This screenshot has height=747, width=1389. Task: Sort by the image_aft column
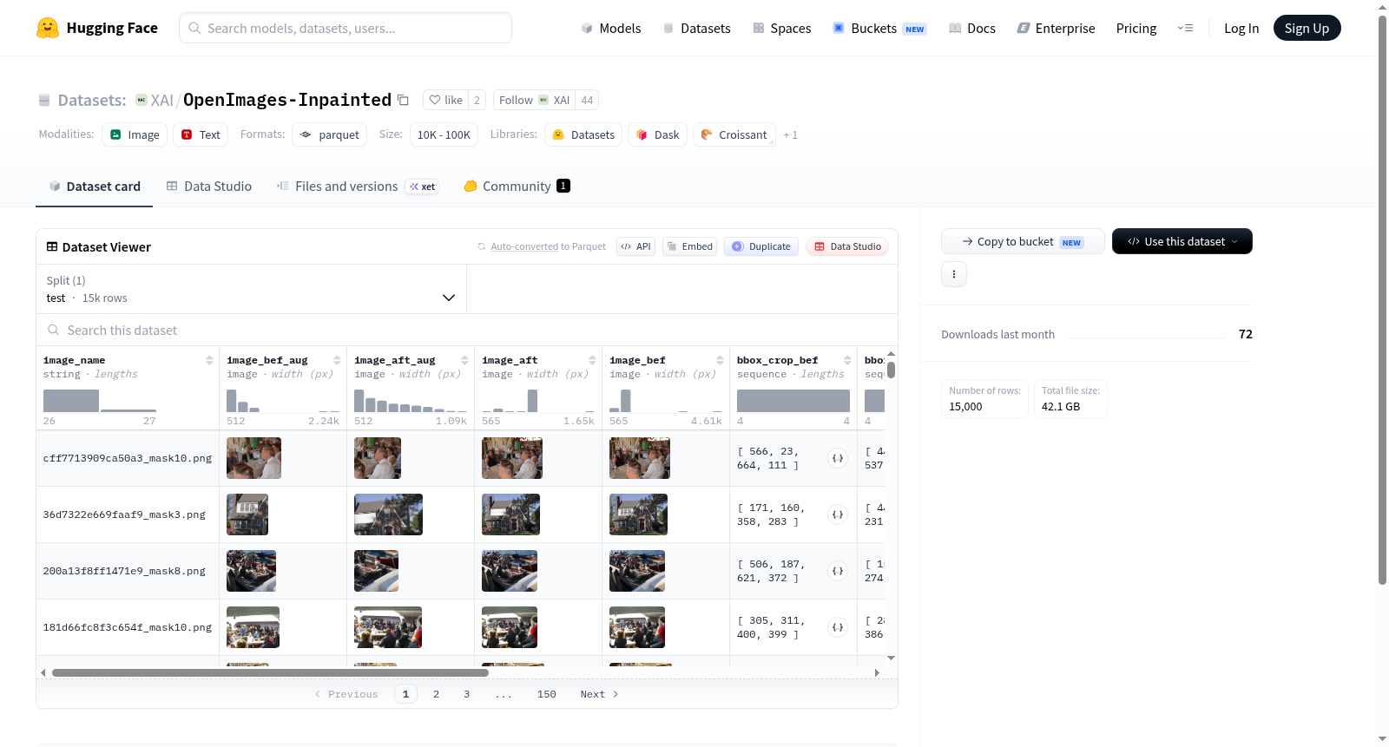coord(592,360)
